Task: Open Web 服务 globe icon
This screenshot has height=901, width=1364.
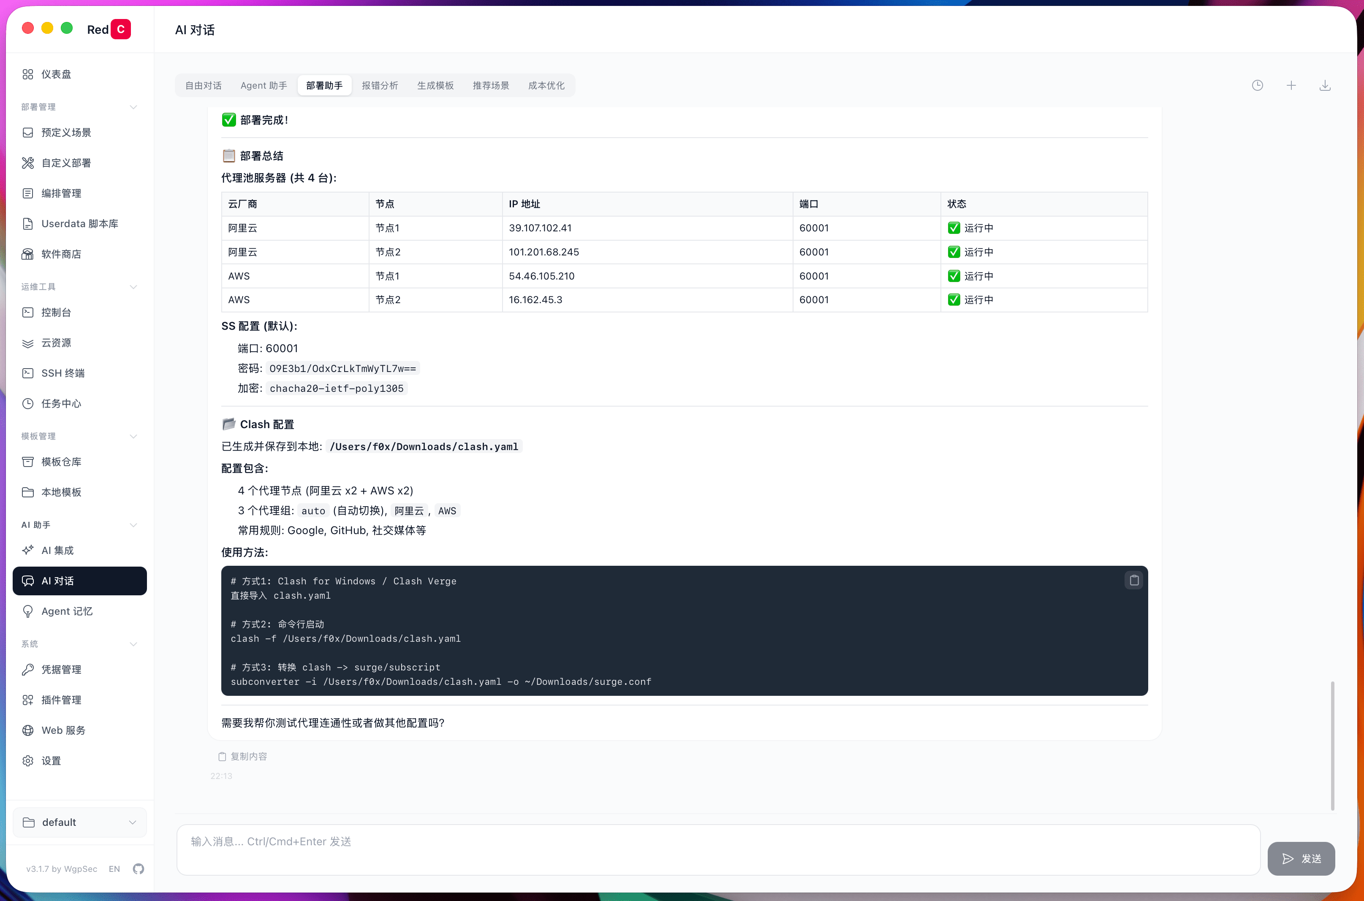Action: coord(27,730)
